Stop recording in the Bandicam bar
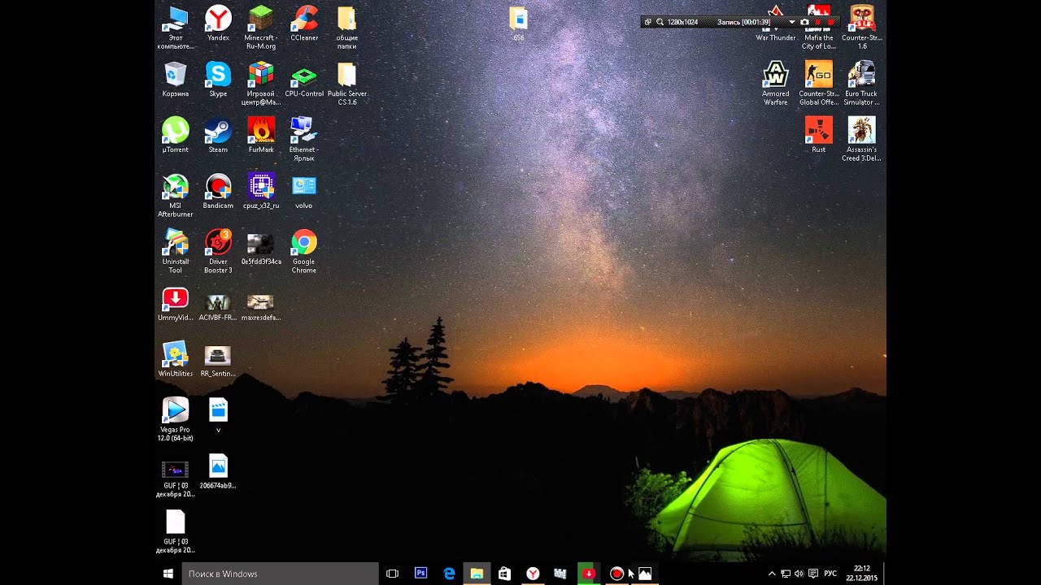This screenshot has height=585, width=1041. coord(830,22)
